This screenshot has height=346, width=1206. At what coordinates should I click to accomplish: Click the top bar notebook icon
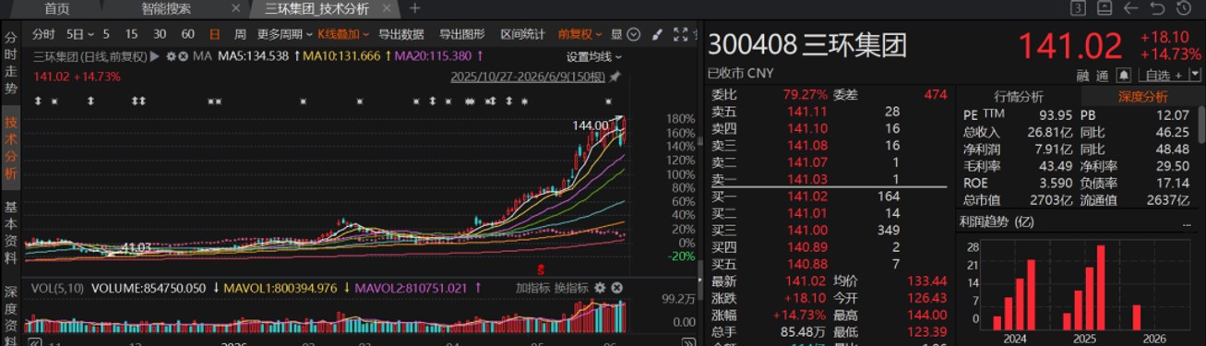pos(1105,8)
